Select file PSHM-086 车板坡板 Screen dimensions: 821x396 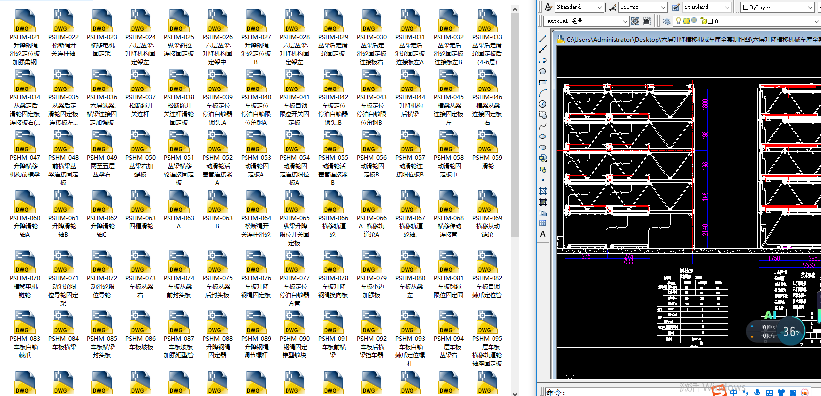pyautogui.click(x=140, y=331)
